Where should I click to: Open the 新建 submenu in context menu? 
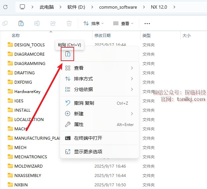99,114
